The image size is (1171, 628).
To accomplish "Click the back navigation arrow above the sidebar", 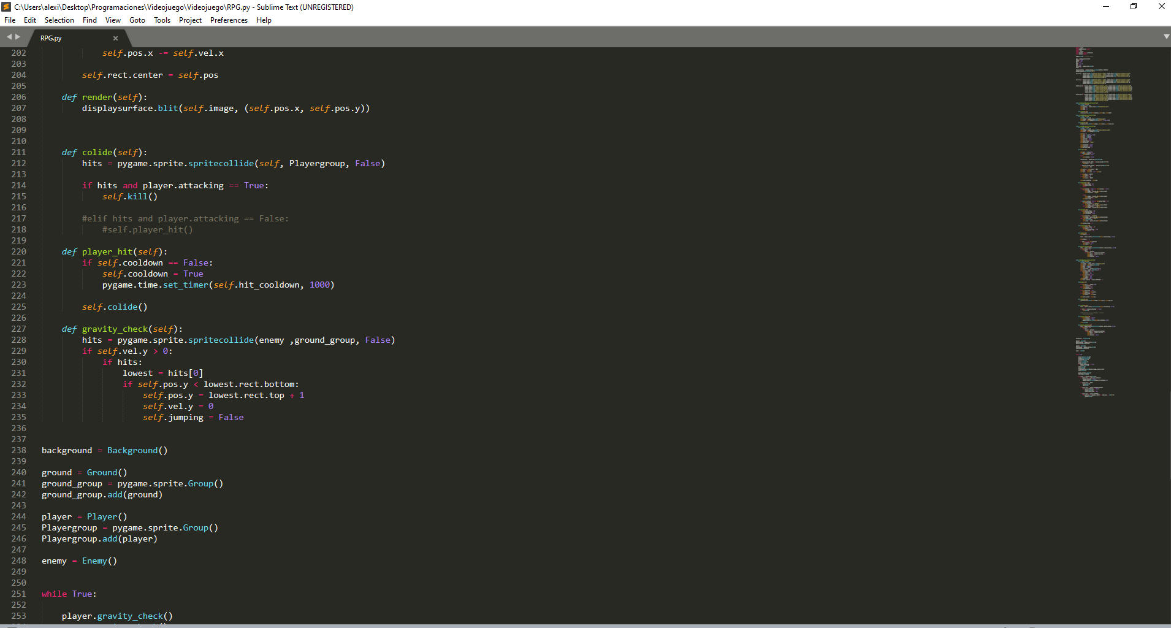I will (x=9, y=37).
